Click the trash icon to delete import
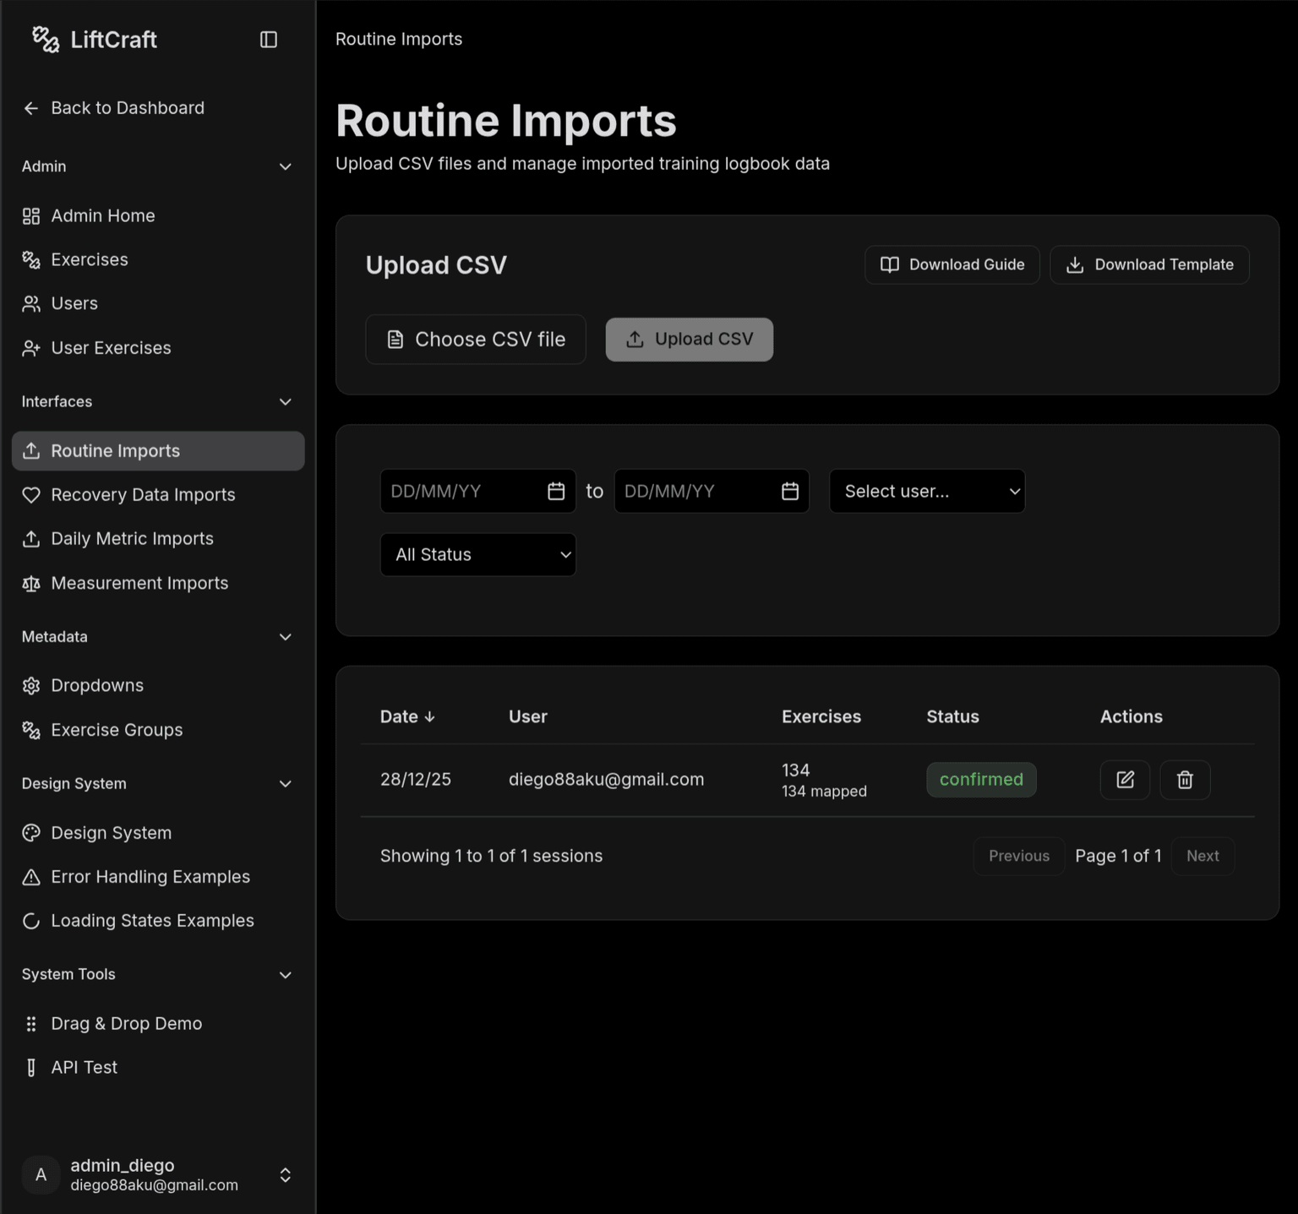The height and width of the screenshot is (1214, 1298). tap(1185, 779)
